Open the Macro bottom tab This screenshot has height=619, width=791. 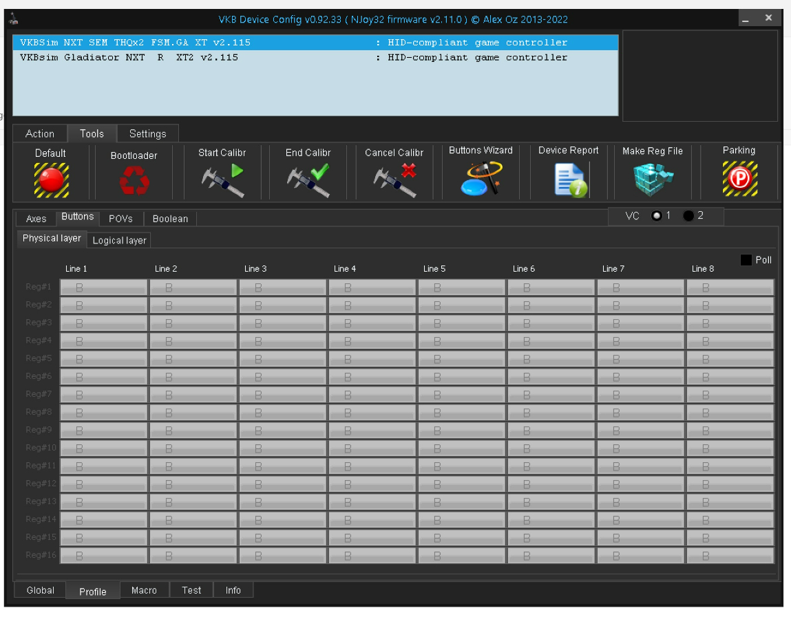click(x=145, y=590)
